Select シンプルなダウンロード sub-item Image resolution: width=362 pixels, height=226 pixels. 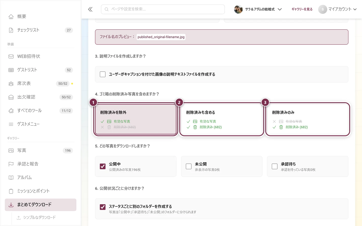pos(39,218)
